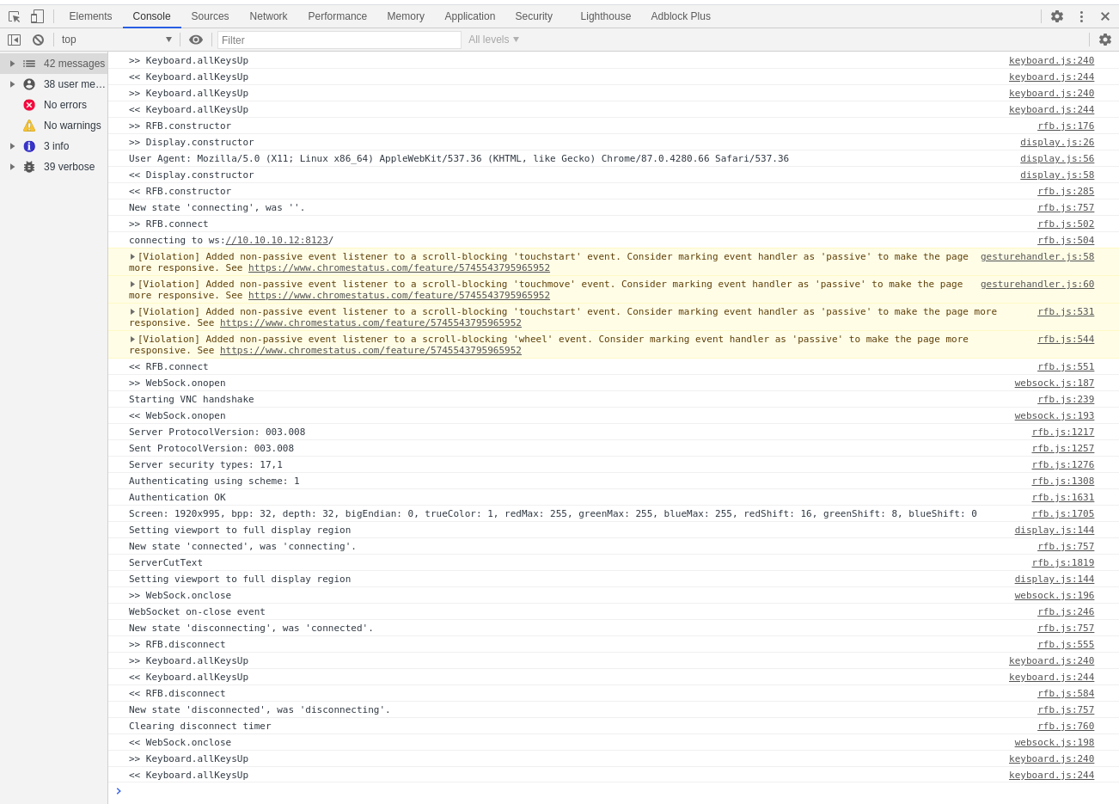
Task: Open the ws://10.10.10.12:8123 link
Action: pos(277,240)
